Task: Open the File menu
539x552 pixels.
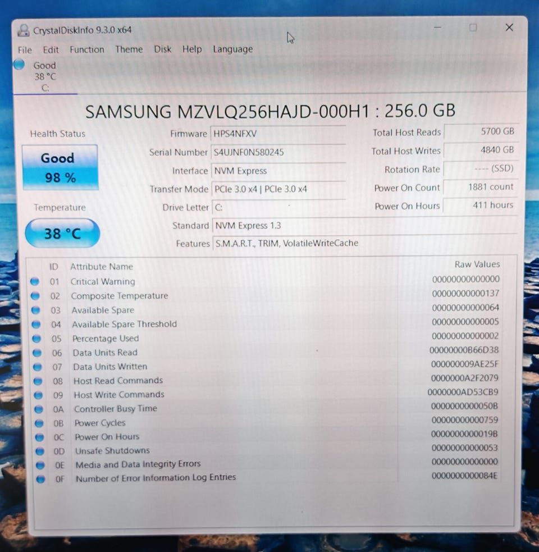Action: 25,50
